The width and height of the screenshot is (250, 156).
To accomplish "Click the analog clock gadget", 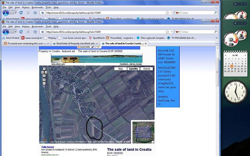I will (x=235, y=92).
